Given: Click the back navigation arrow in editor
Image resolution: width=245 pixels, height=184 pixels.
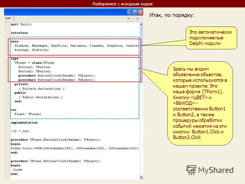Looking at the screenshot, I should coord(129,19).
